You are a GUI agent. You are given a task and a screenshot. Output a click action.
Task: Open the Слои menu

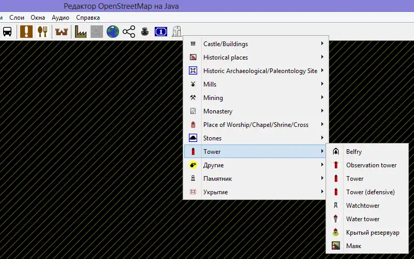point(17,18)
